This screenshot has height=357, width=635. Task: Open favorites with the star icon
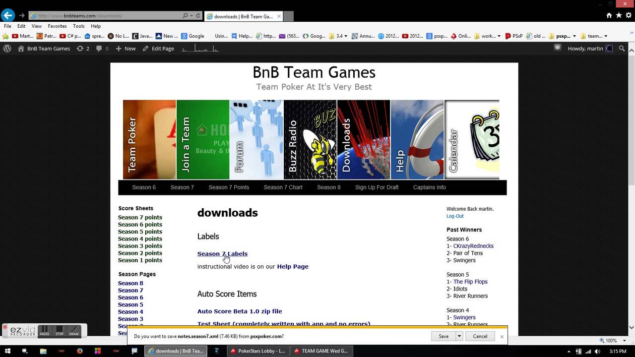[x=619, y=15]
